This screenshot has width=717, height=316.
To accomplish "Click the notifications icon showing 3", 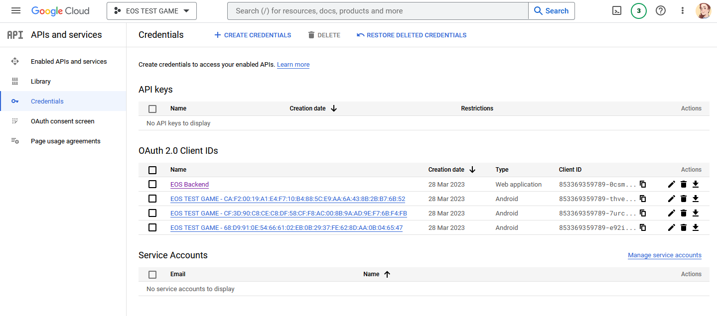I will click(x=638, y=10).
